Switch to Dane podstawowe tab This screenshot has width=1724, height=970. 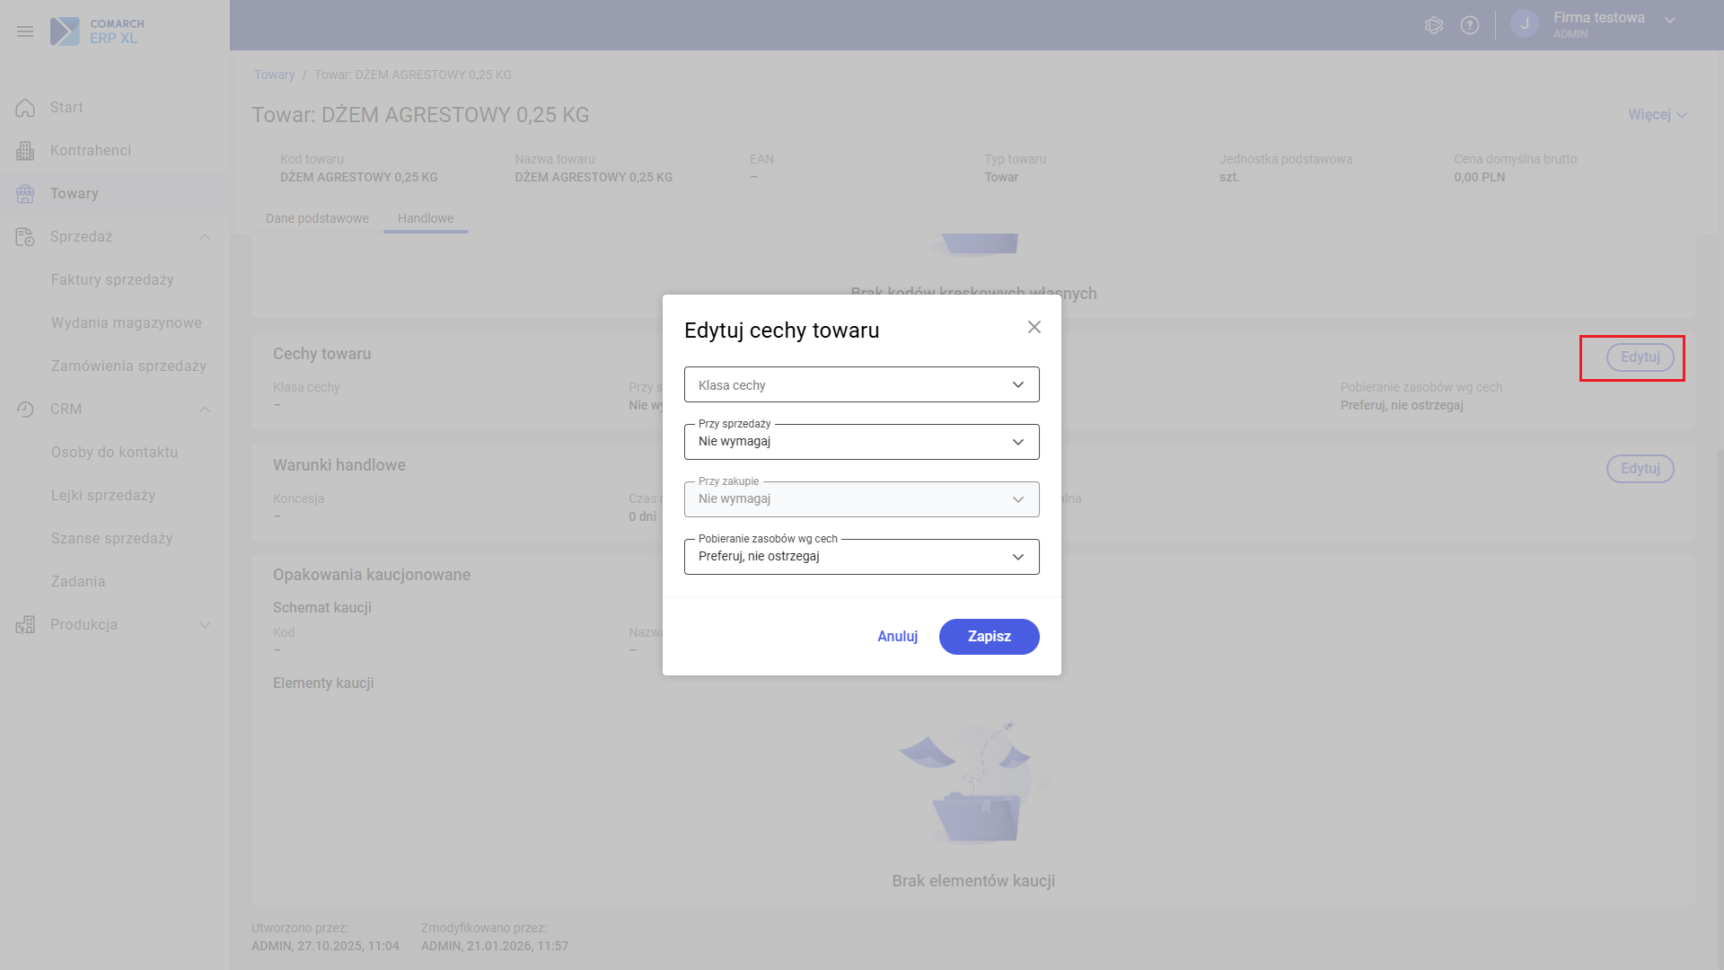coord(317,218)
